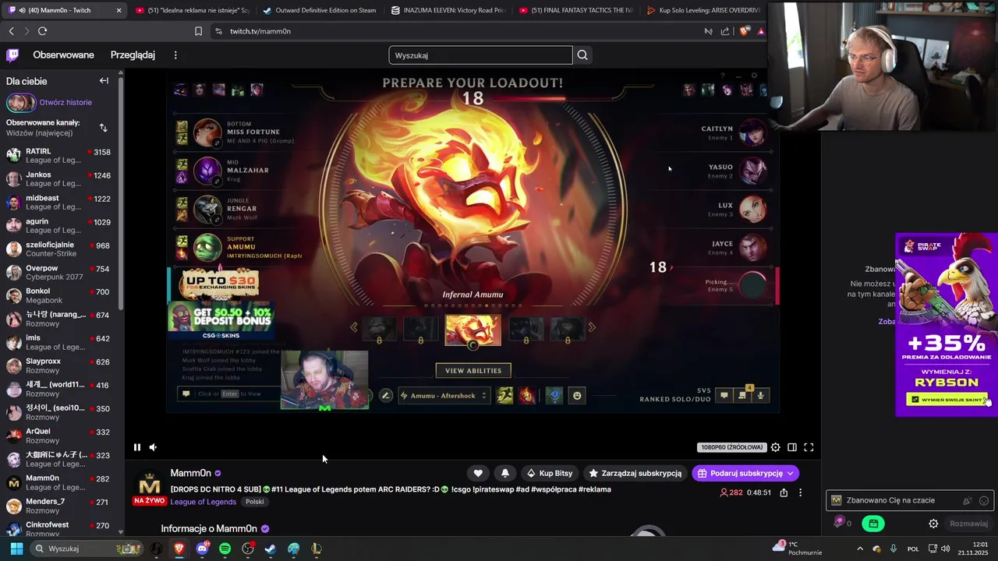Viewport: 998px width, 561px height.
Task: Share the stream via share icon
Action: 784,492
